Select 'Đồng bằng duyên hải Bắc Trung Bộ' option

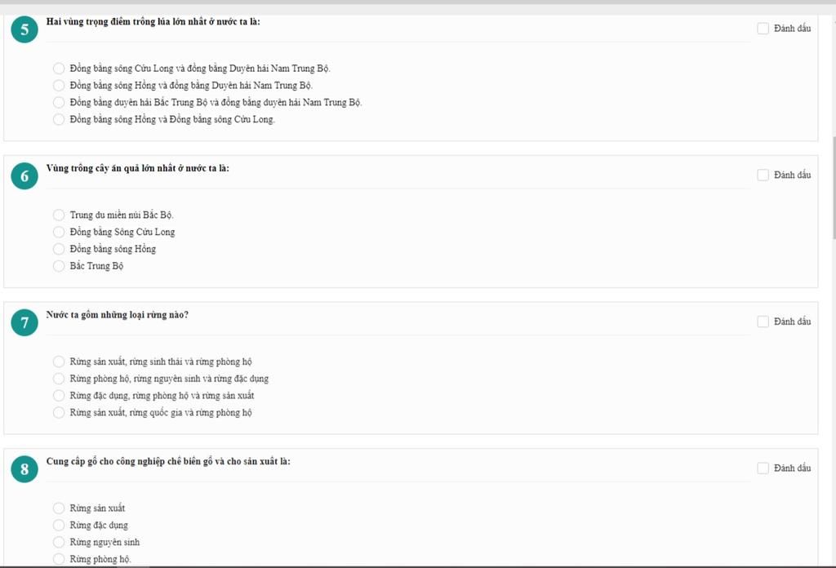click(59, 102)
